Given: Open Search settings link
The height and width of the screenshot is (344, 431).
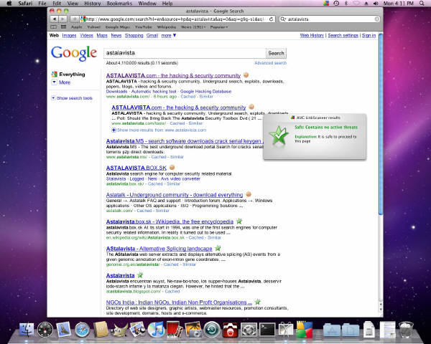Looking at the screenshot, I should (x=343, y=35).
